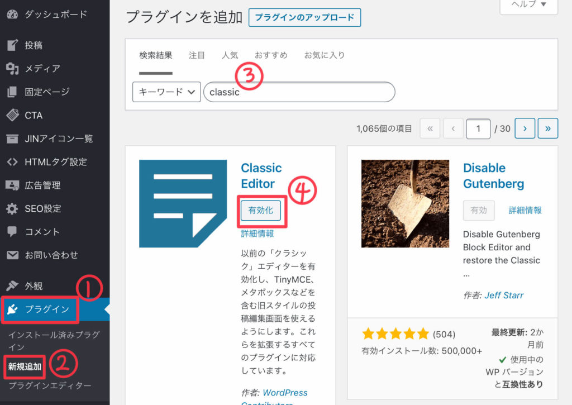Click the 最終更新 date text
Screen dimensions: 572x405
coord(517,338)
